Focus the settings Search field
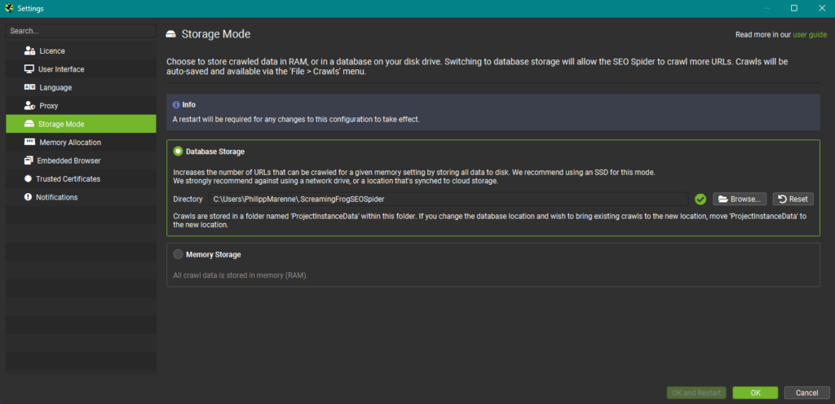The image size is (835, 404). pos(81,31)
